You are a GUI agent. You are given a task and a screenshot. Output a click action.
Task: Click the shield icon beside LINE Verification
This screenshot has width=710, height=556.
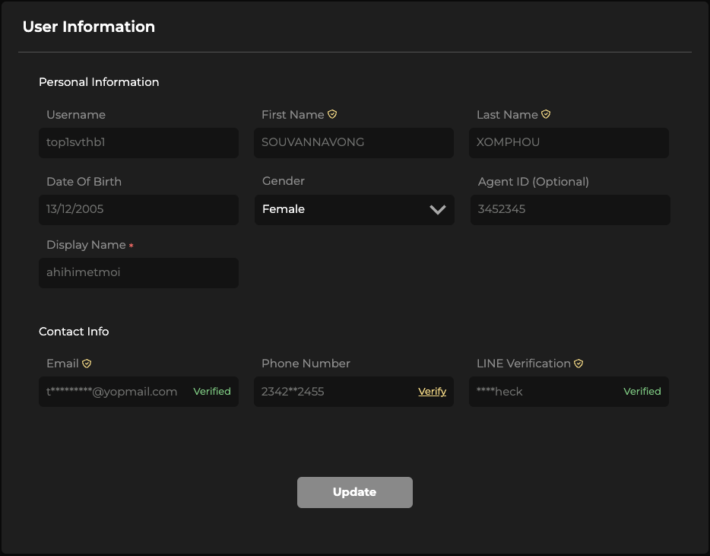pyautogui.click(x=578, y=364)
